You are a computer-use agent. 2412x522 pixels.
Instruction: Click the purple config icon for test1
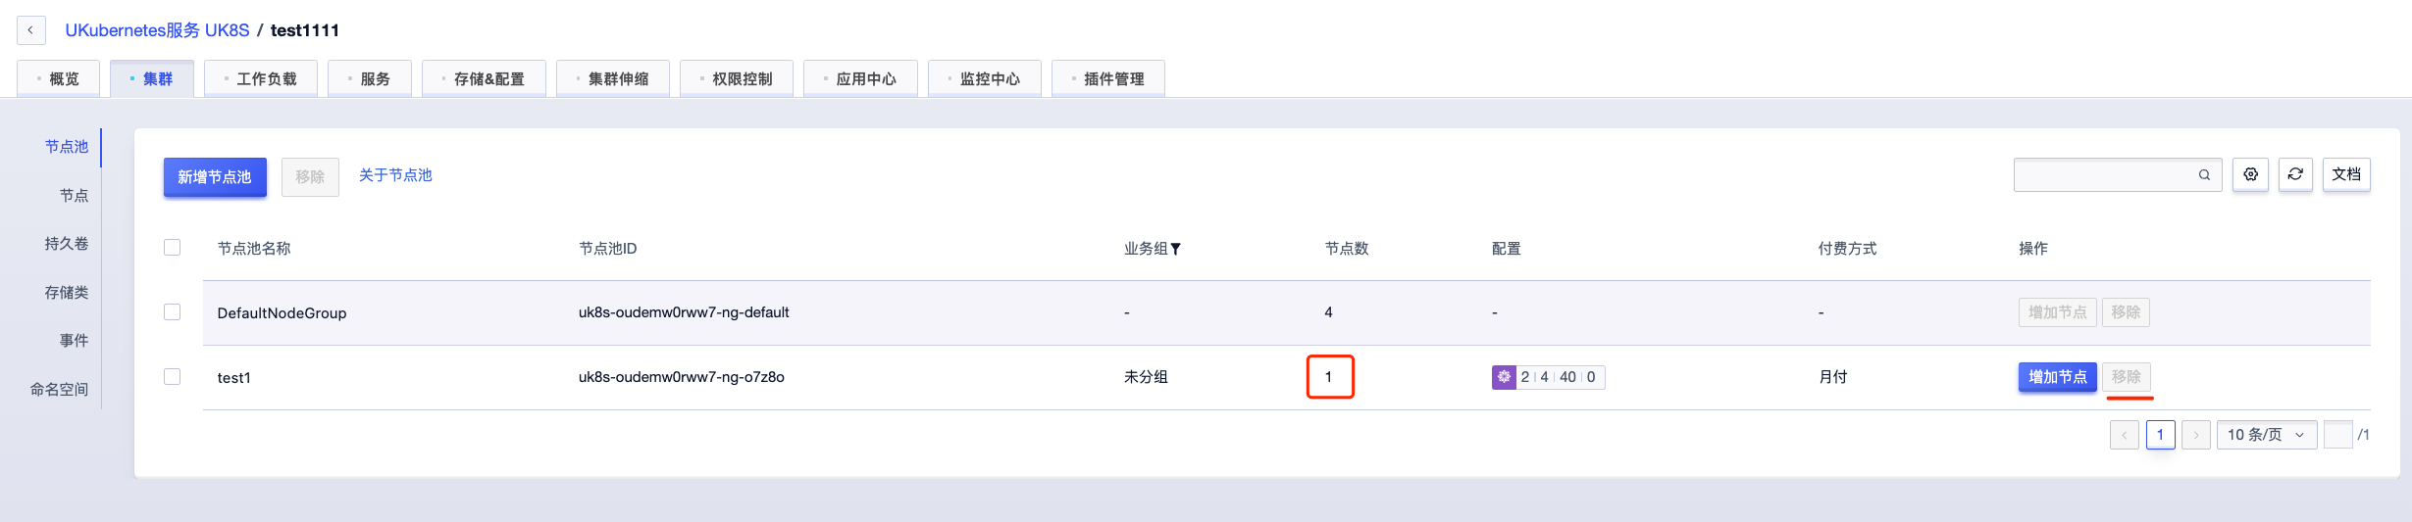click(x=1504, y=377)
